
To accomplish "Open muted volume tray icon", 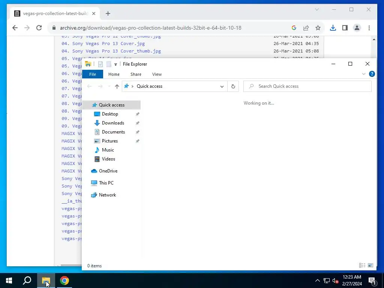I will 335,280.
